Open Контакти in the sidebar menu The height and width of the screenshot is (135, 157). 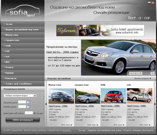pyautogui.click(x=23, y=78)
